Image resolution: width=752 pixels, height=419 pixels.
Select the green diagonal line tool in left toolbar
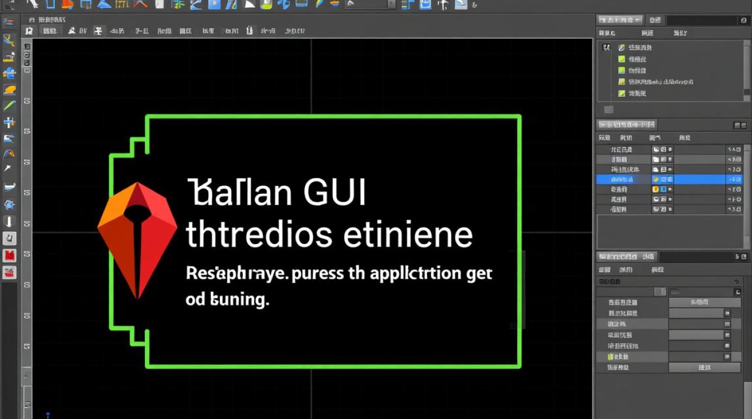pos(10,106)
